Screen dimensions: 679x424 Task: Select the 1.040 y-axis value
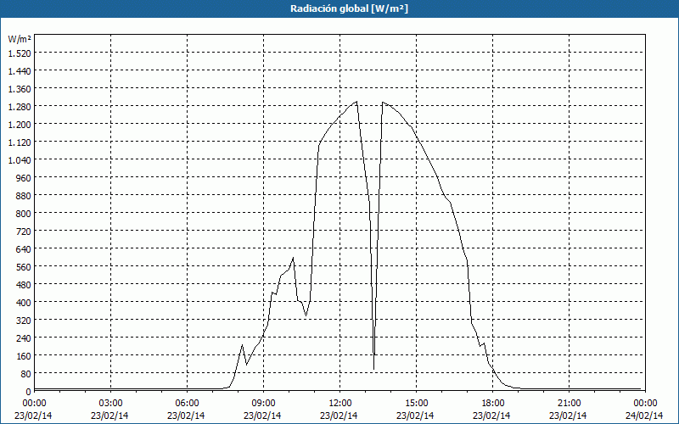pyautogui.click(x=20, y=160)
